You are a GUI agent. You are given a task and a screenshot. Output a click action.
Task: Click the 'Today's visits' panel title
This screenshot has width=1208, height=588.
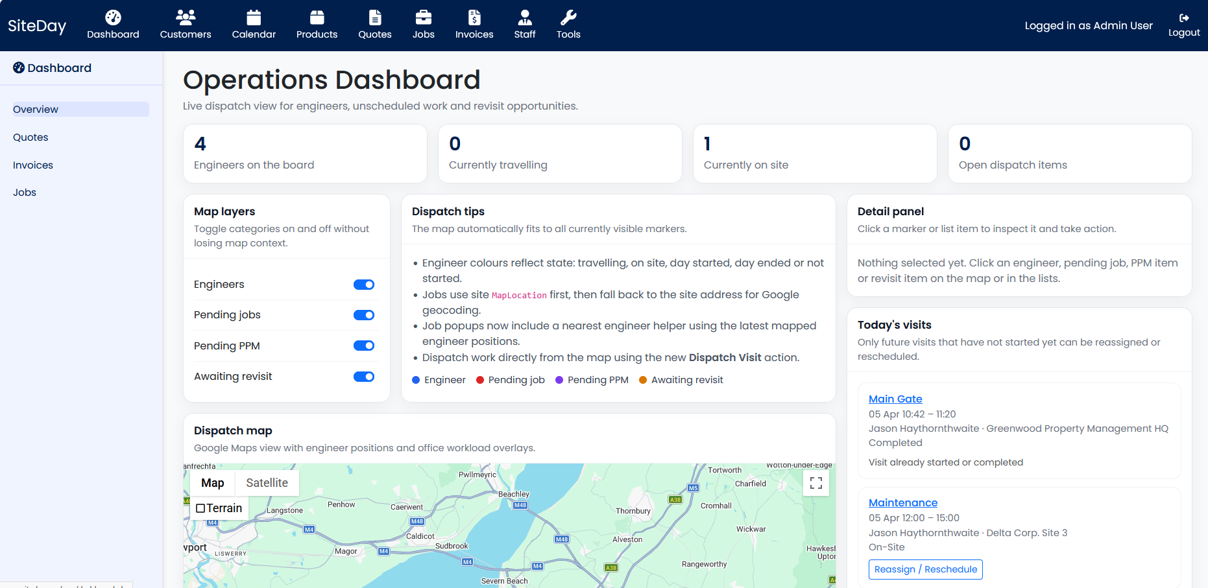click(894, 325)
